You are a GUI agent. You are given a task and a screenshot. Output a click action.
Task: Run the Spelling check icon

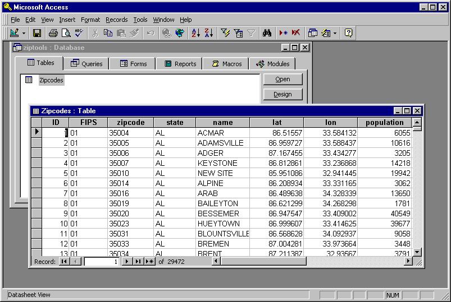(x=79, y=33)
